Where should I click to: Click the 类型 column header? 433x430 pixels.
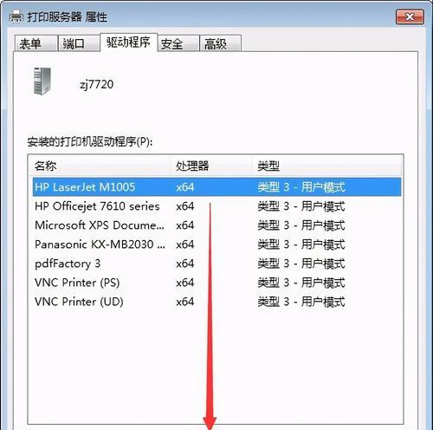click(x=326, y=166)
